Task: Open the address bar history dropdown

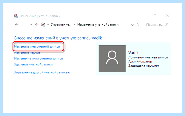Action: click(132, 25)
